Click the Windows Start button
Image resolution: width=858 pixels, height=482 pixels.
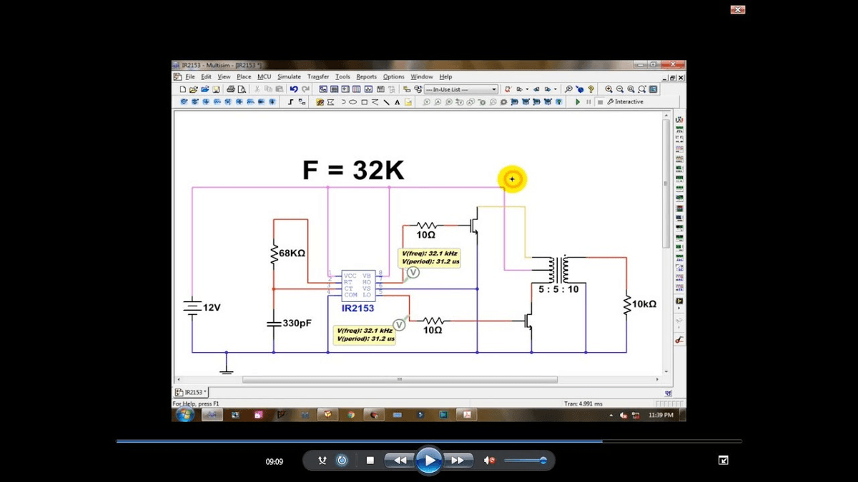tap(184, 414)
